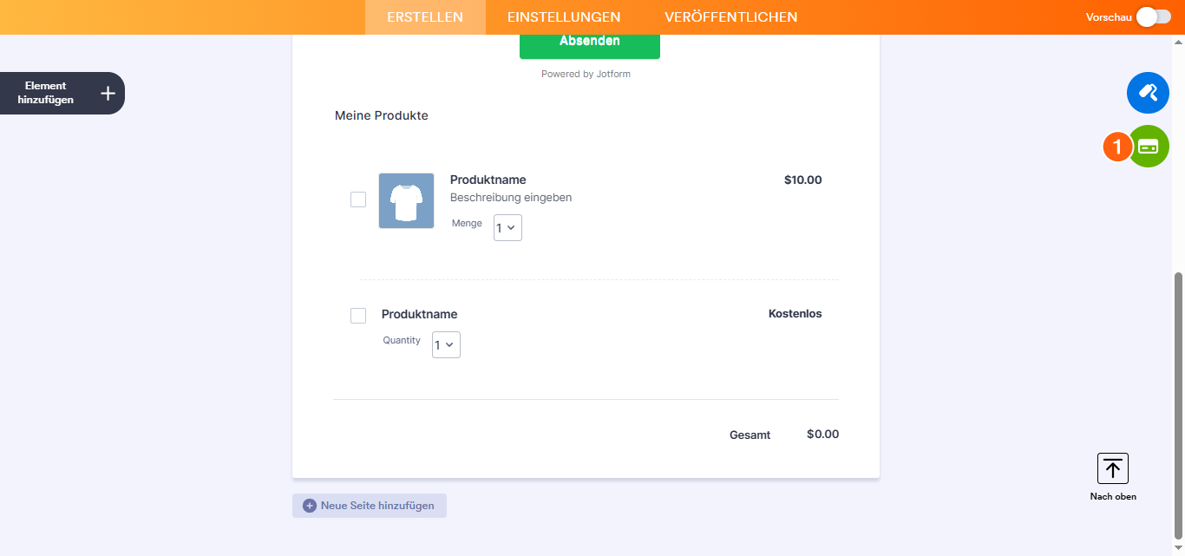Switch to the ERSTELLEN tab

(x=425, y=17)
